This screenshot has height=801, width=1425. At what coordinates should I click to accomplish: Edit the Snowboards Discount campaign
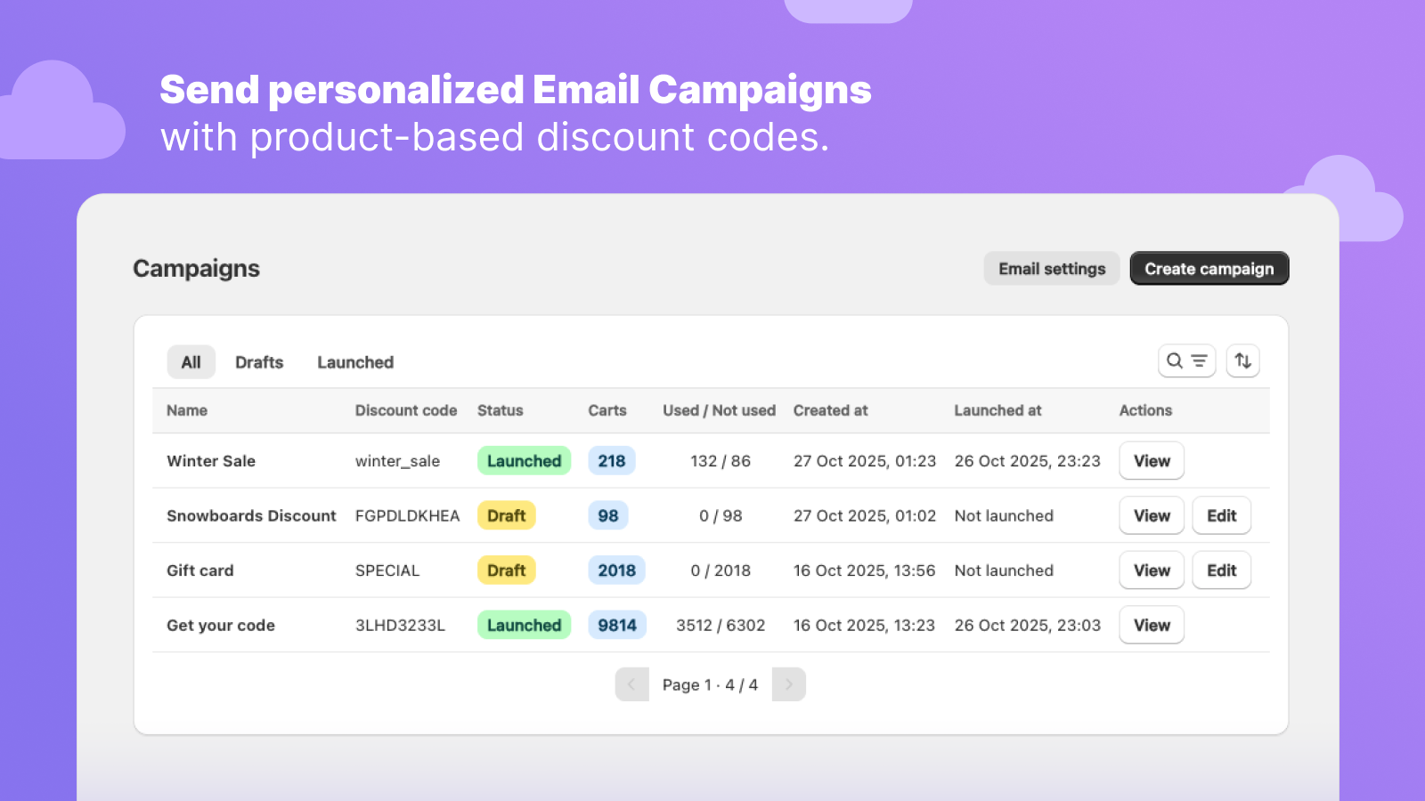pos(1221,515)
